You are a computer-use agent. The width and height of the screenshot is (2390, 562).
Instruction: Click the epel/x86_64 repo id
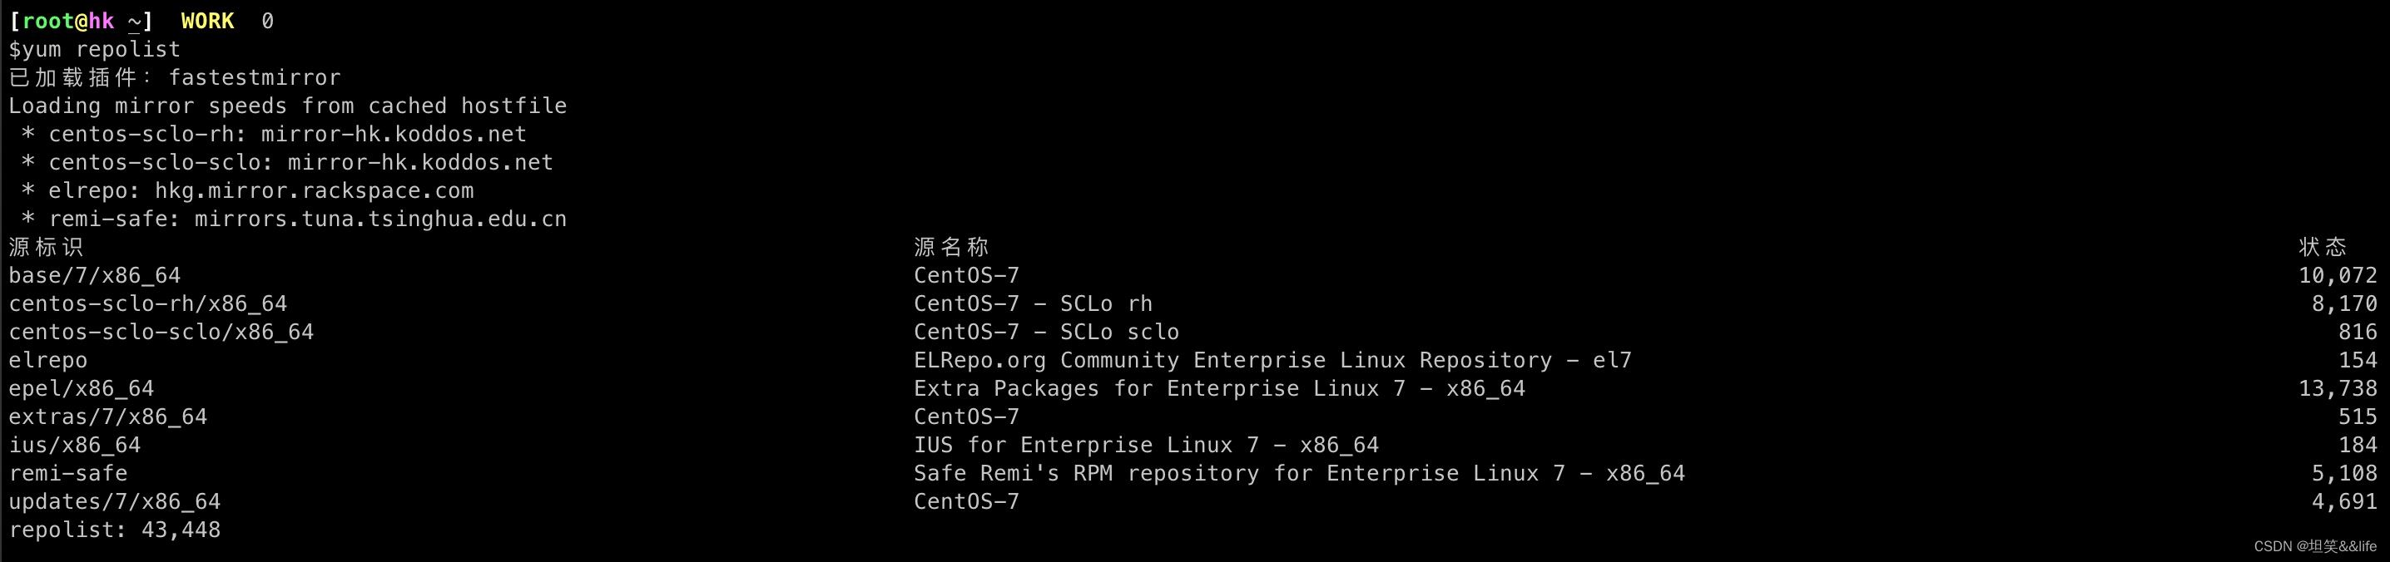point(82,388)
